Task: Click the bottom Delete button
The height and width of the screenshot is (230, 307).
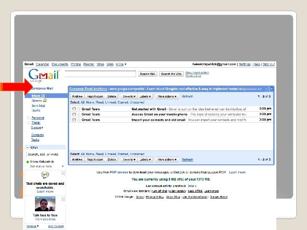Action: [x=112, y=160]
